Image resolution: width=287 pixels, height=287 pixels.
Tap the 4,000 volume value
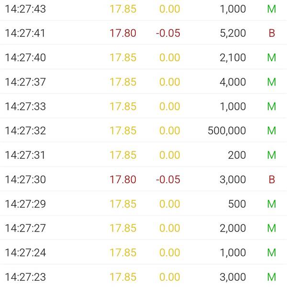pyautogui.click(x=233, y=82)
